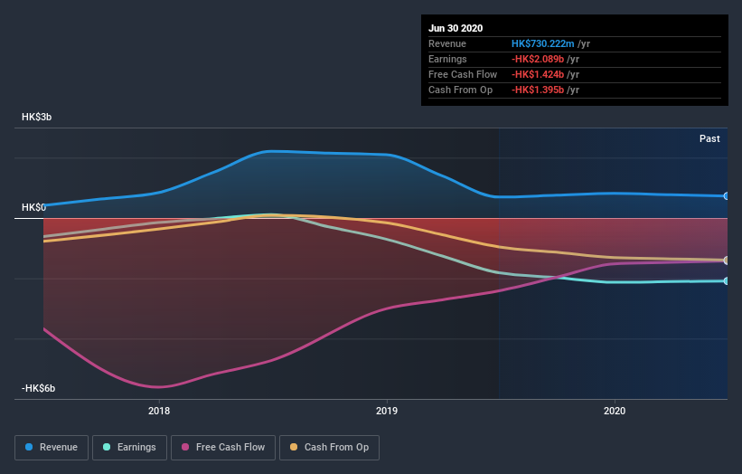Toggle the Cash From Op legend button

point(329,448)
